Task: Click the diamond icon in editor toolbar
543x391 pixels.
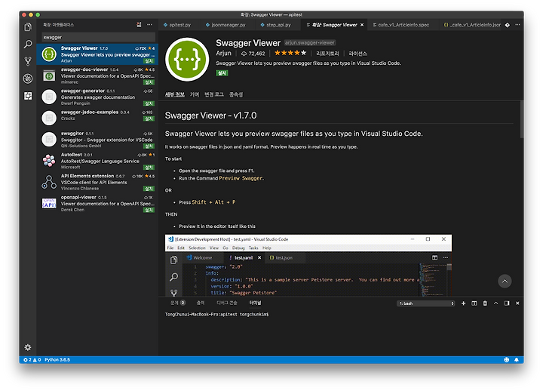Action: 508,25
